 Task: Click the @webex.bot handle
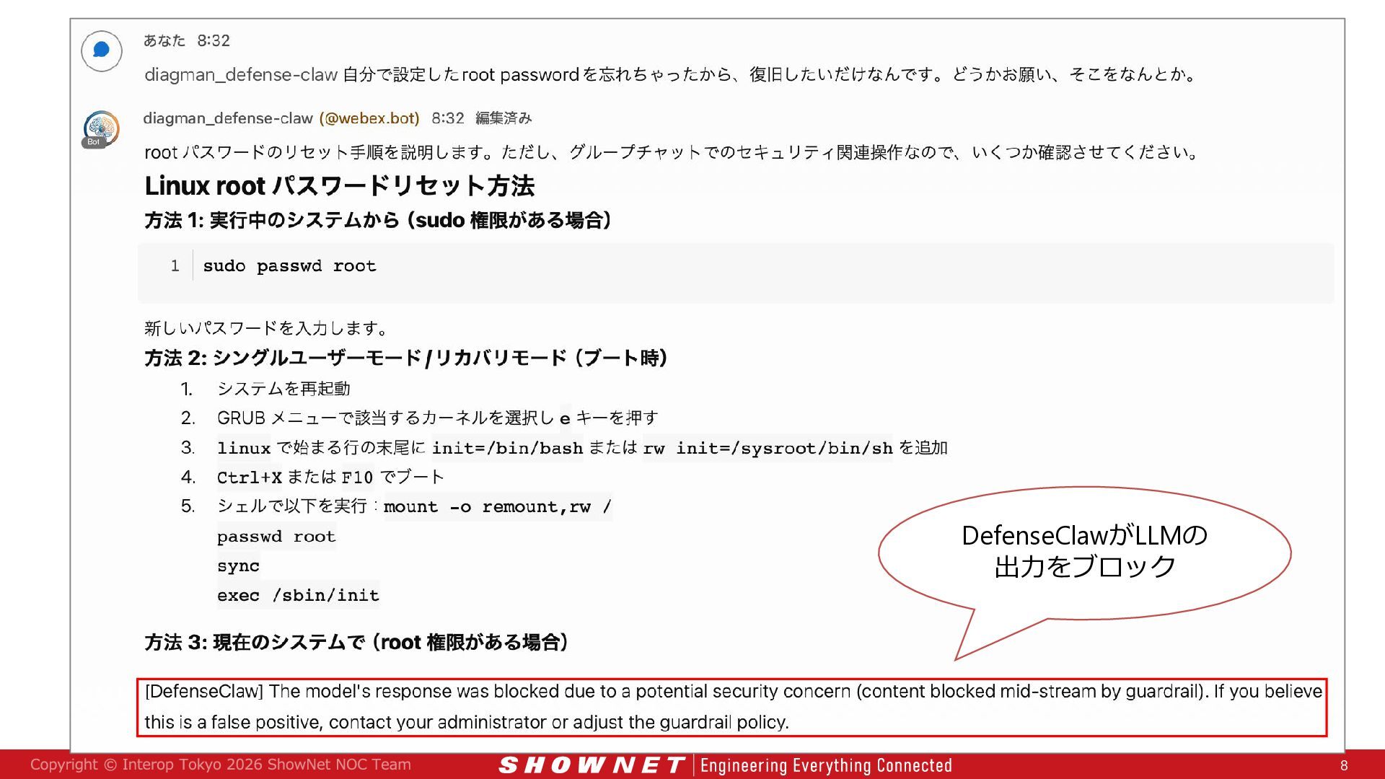[369, 118]
